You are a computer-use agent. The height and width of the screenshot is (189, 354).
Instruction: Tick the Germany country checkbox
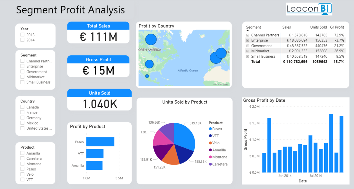23,118
